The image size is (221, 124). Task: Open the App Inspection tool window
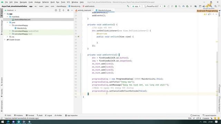[x=71, y=115]
